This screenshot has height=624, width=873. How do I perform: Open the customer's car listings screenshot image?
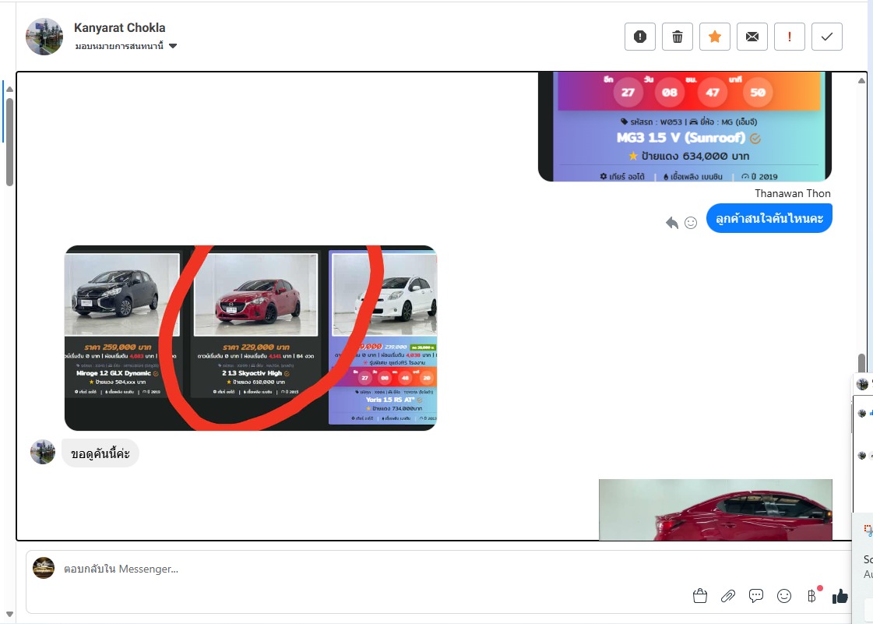click(x=251, y=337)
